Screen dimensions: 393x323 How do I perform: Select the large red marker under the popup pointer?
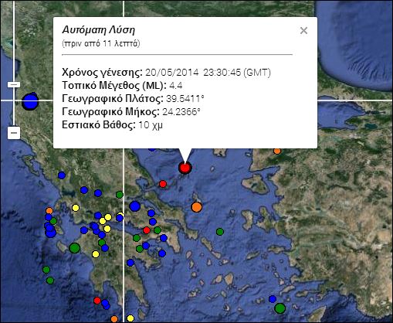(x=185, y=168)
